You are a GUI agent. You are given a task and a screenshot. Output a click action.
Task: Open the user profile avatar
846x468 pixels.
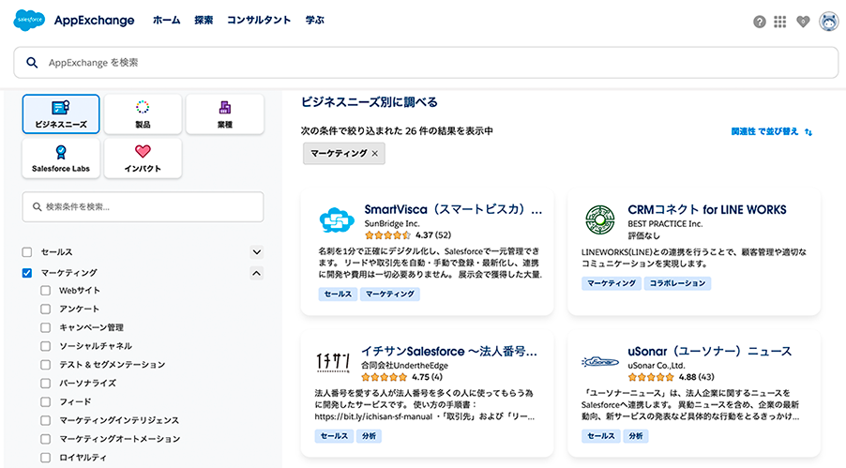point(828,22)
